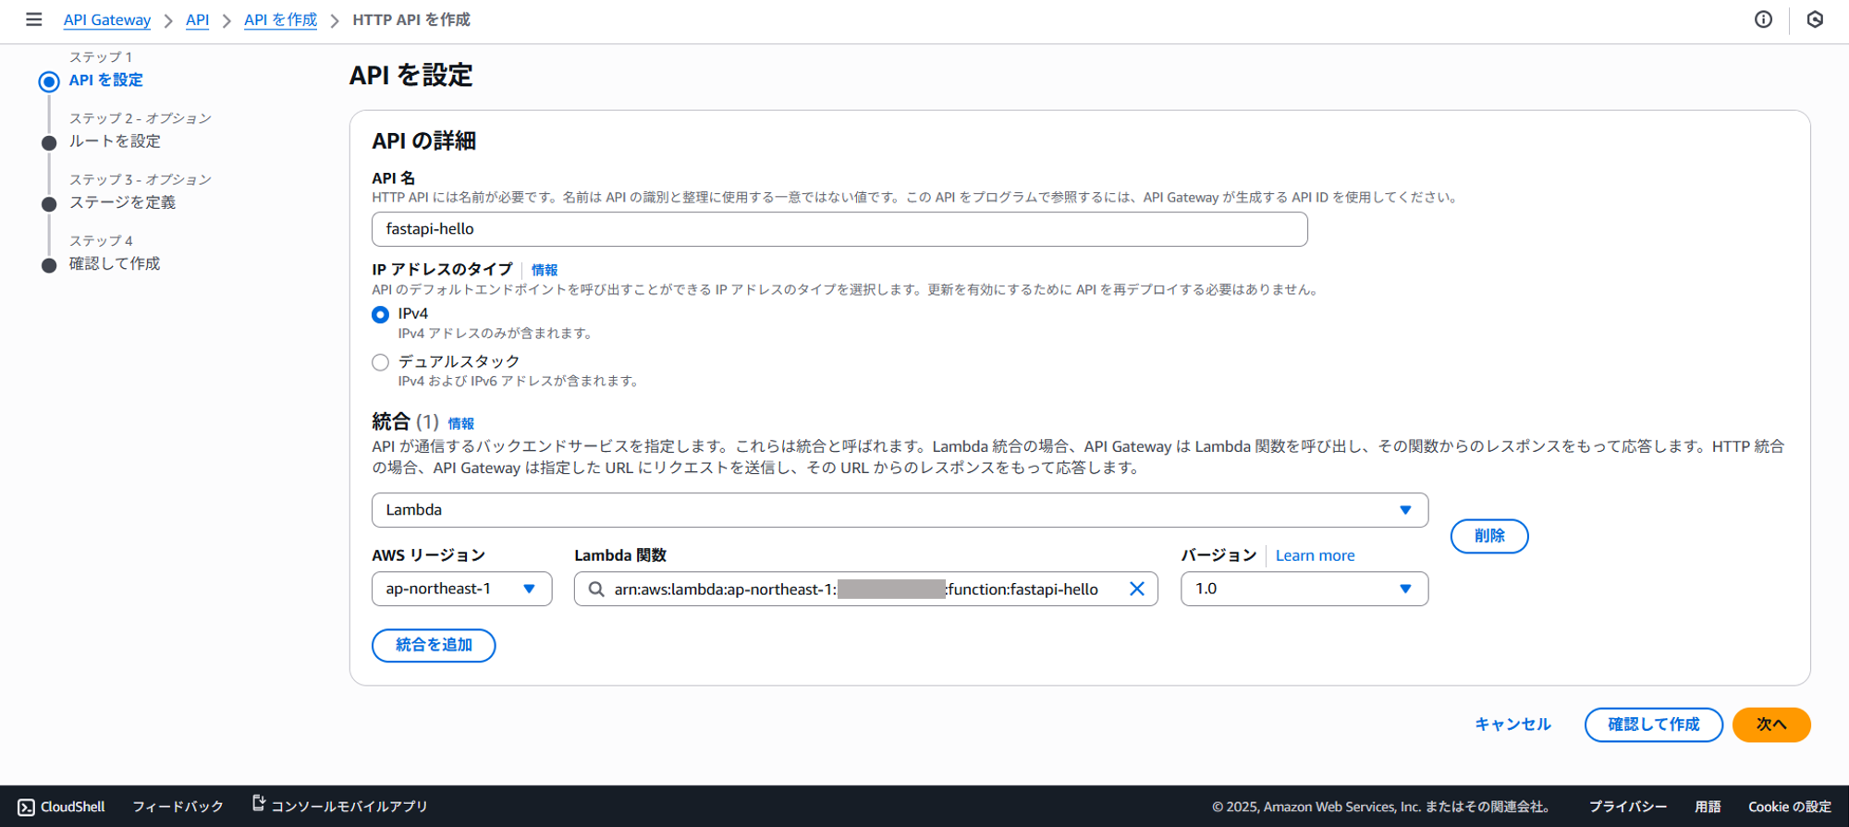This screenshot has width=1849, height=827.
Task: Open the Learn more link beside バージョン
Action: pyautogui.click(x=1315, y=555)
